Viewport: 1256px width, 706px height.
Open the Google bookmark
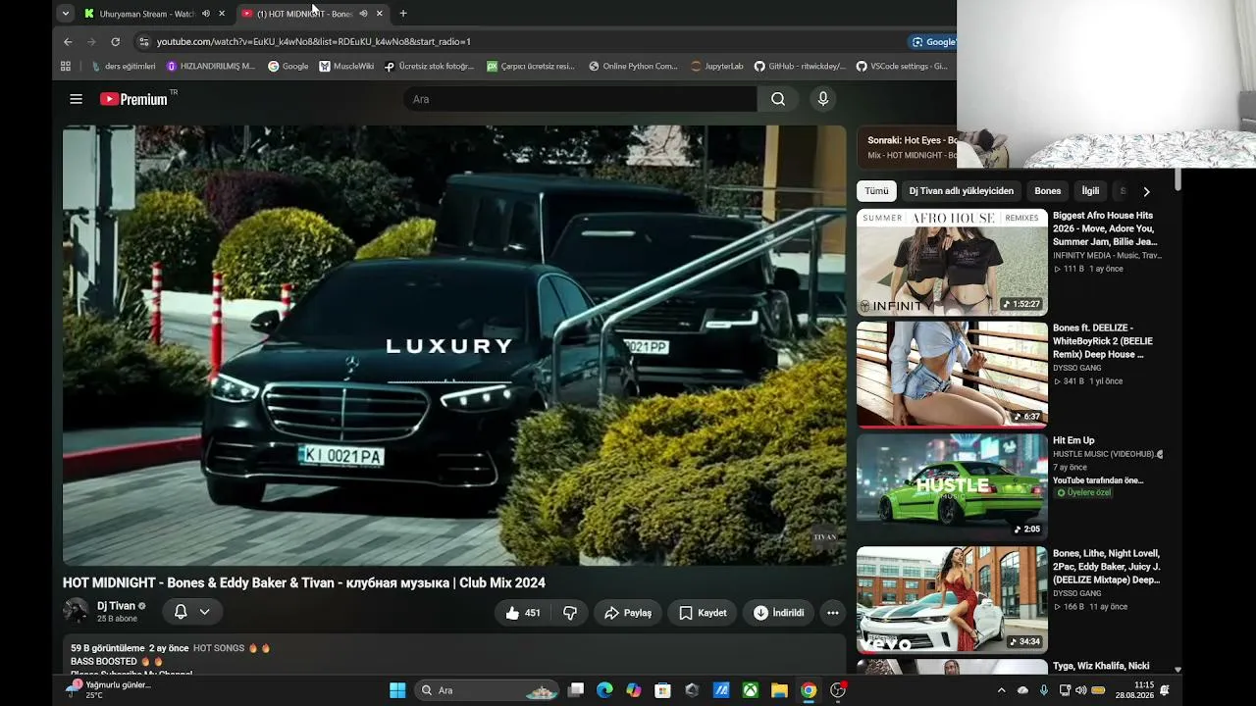(288, 67)
